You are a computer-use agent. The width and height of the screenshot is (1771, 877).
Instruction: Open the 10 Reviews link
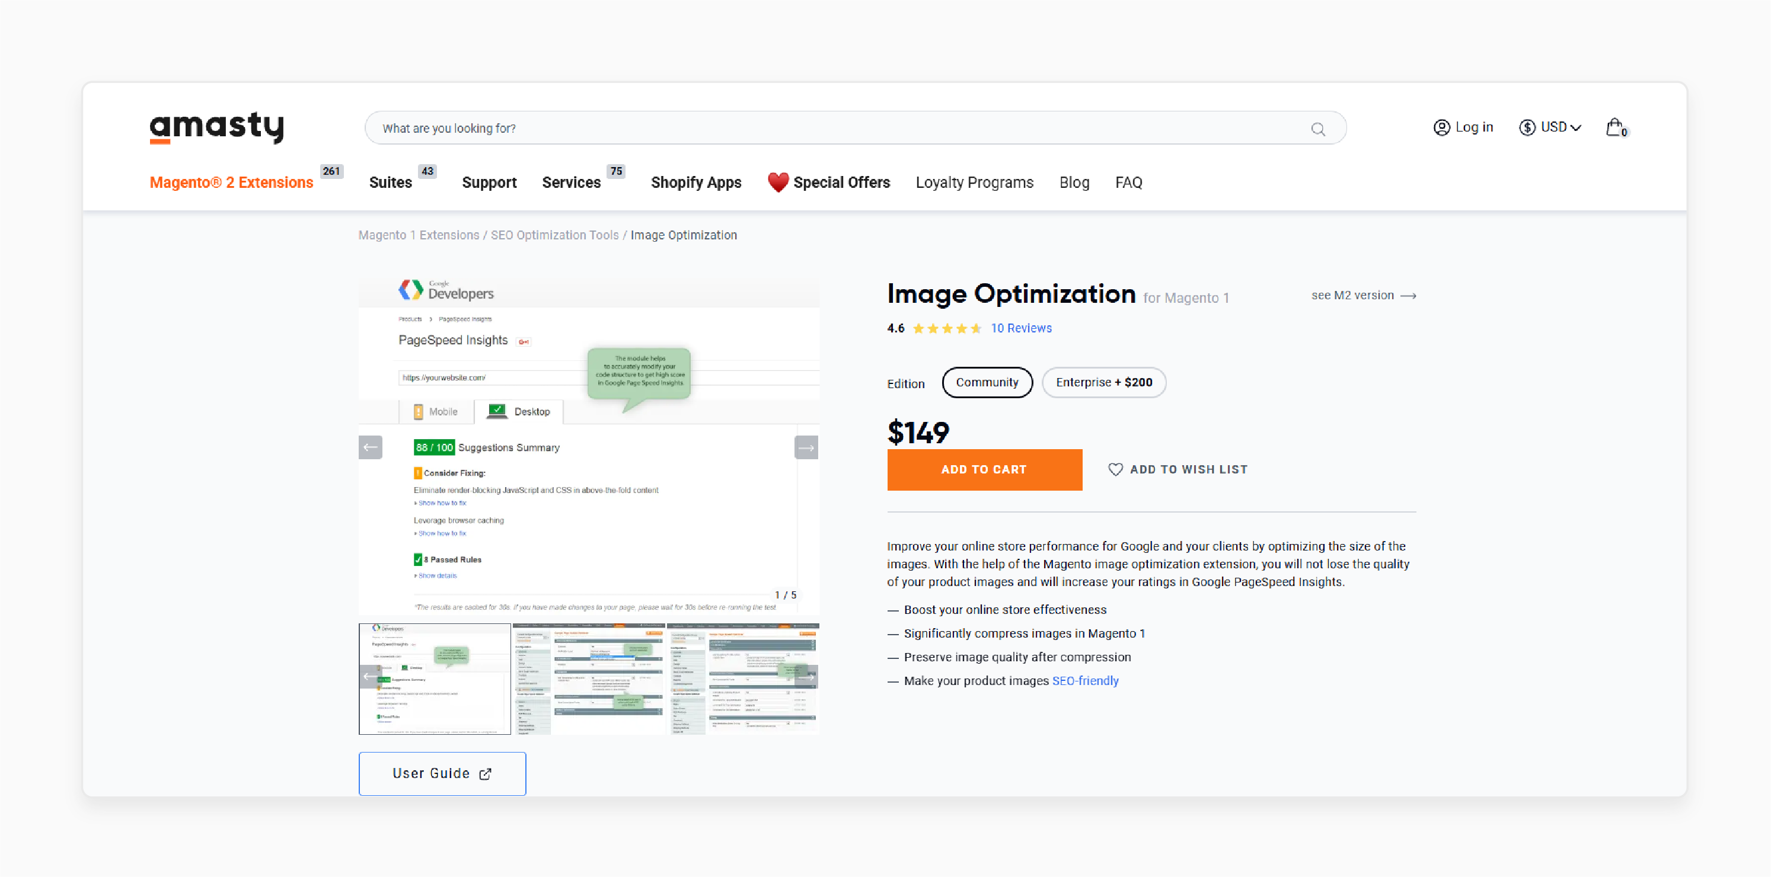pyautogui.click(x=1021, y=328)
